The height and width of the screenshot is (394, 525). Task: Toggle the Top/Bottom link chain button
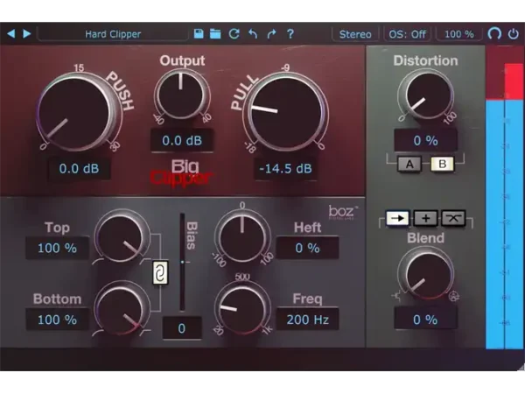(x=160, y=272)
